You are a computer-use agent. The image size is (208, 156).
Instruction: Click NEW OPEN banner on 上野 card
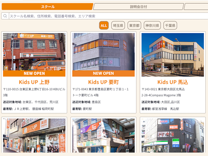pyautogui.click(x=34, y=73)
